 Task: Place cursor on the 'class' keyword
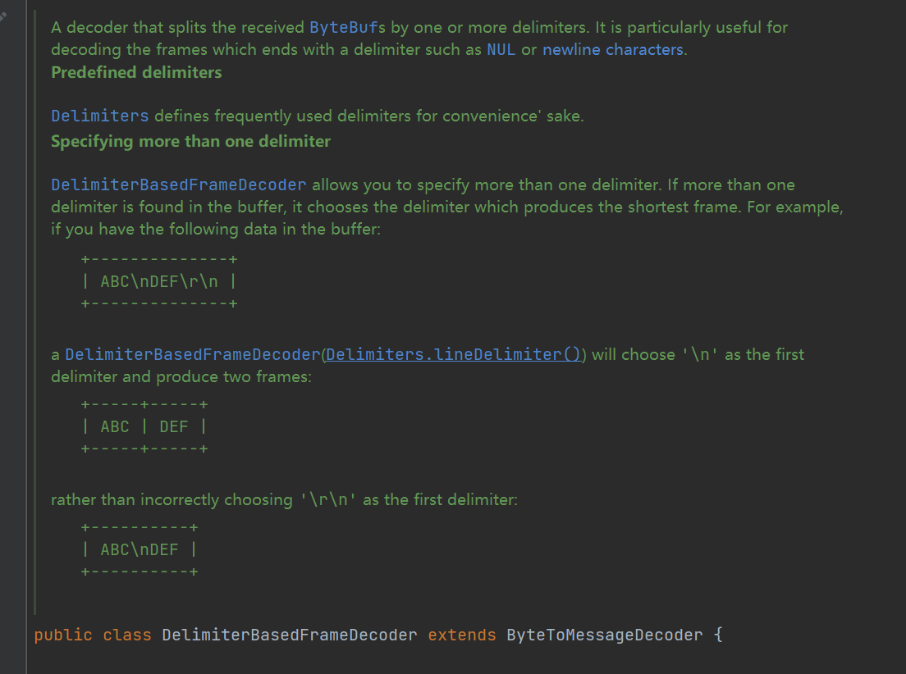pyautogui.click(x=127, y=635)
